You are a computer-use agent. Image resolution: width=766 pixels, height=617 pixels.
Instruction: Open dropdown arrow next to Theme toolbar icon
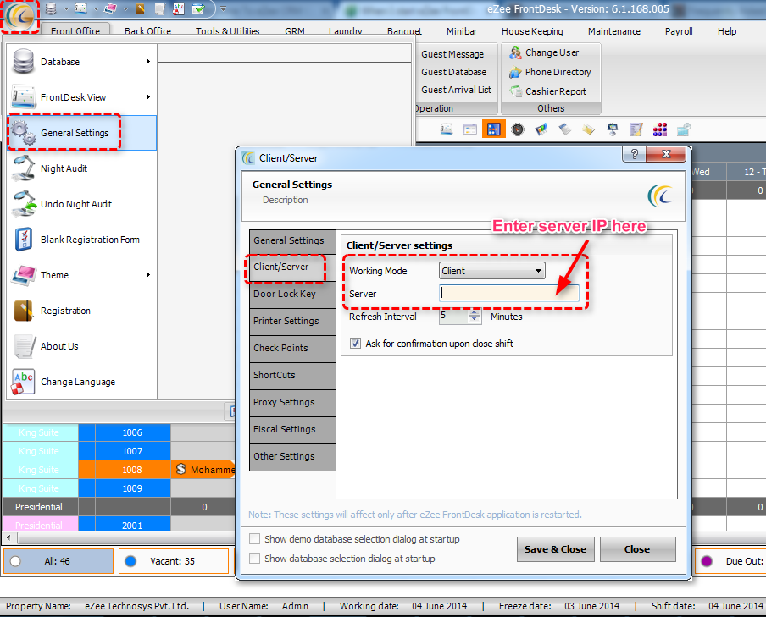click(x=125, y=8)
